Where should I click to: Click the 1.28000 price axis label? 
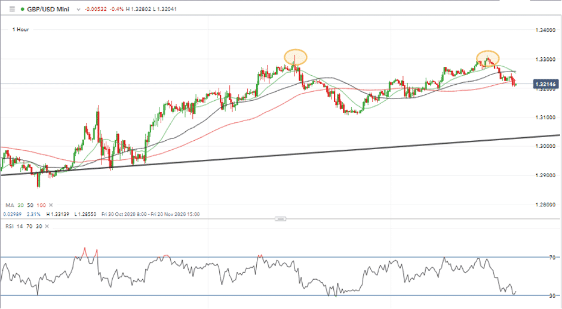click(545, 205)
